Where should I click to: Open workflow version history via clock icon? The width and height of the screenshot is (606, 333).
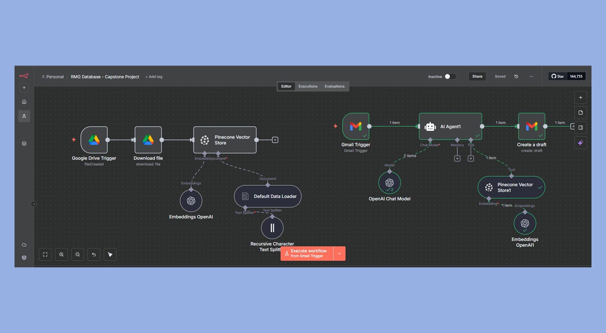pos(516,76)
